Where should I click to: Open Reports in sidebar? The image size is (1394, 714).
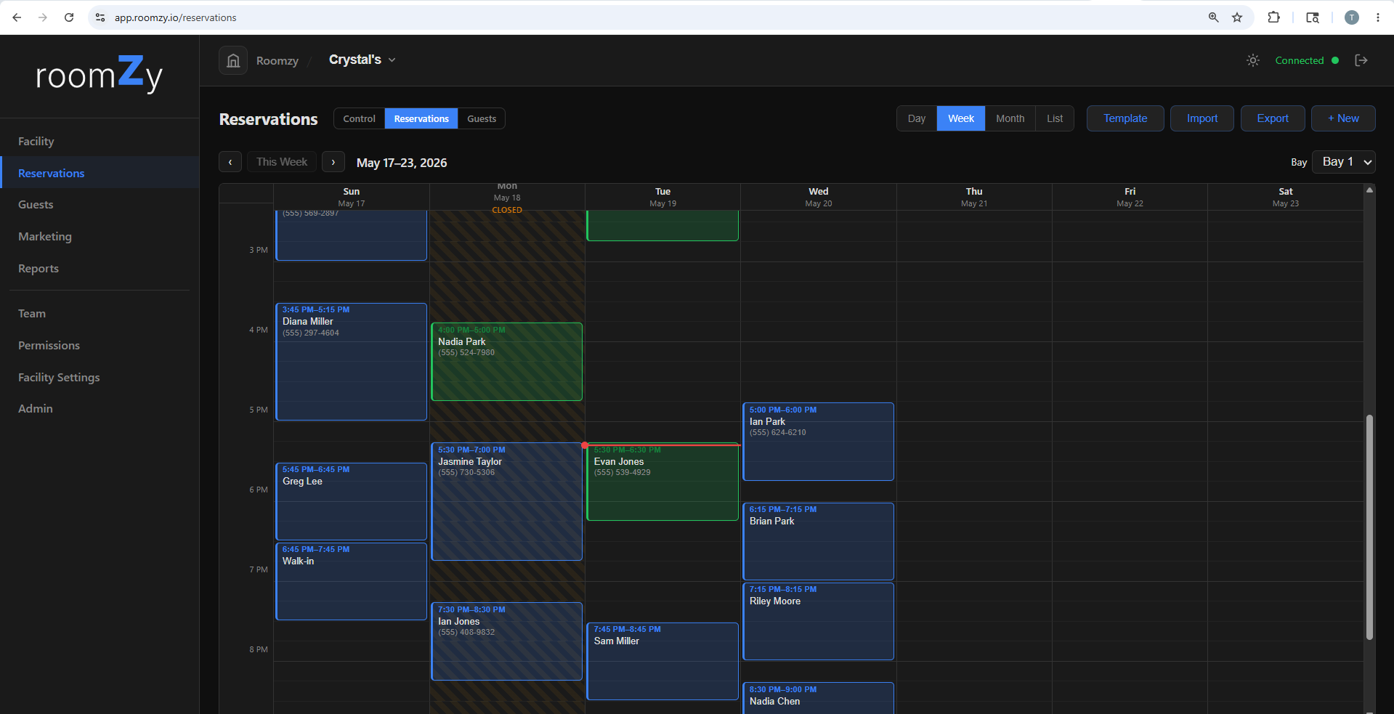point(100,269)
